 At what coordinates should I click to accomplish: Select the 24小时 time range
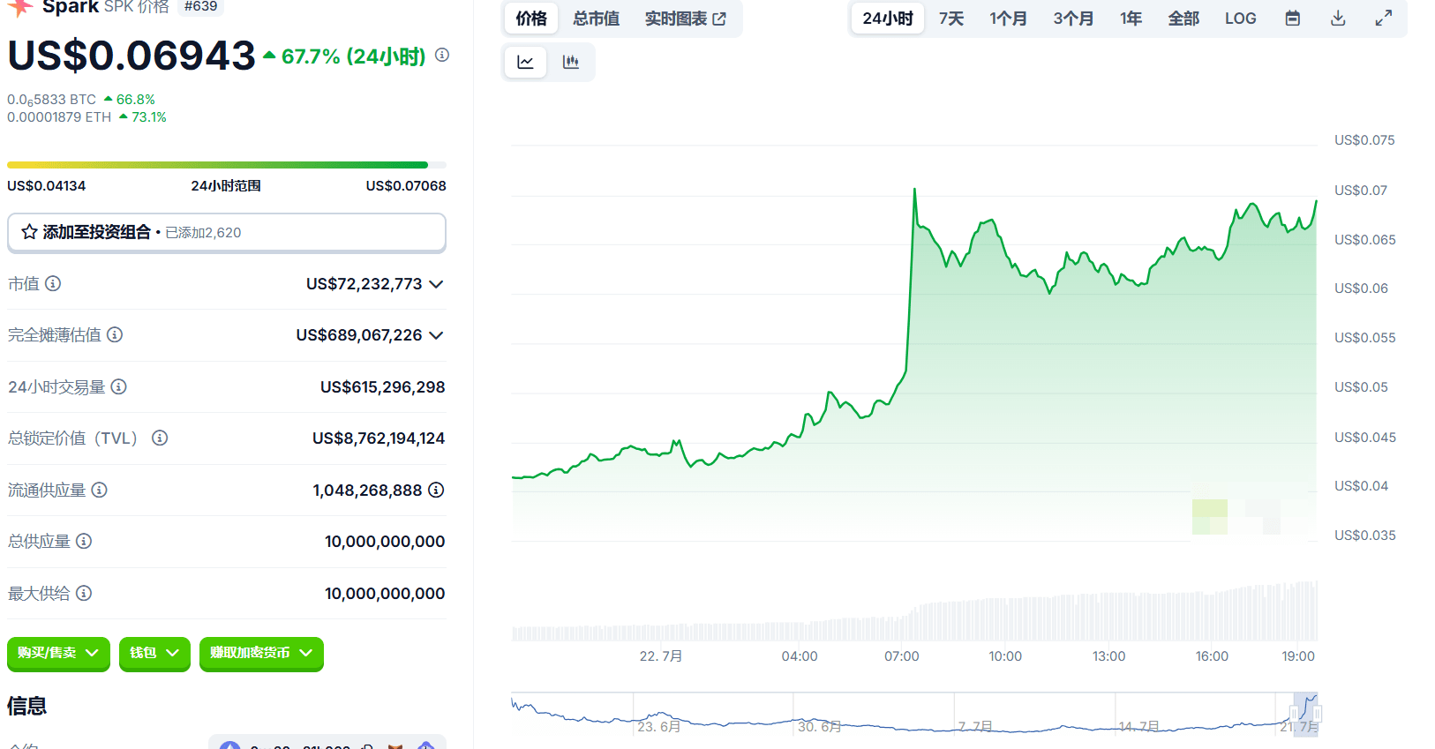(888, 19)
